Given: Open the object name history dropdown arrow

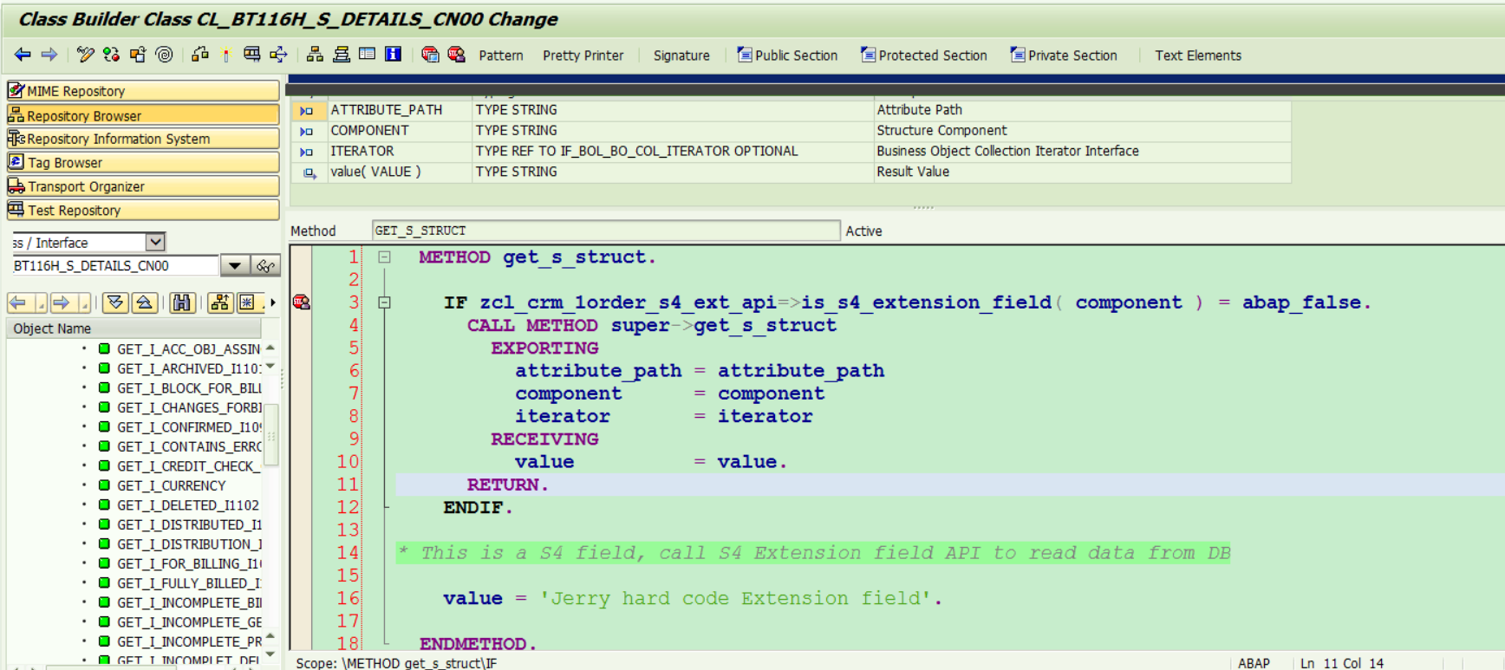Looking at the screenshot, I should pos(234,265).
